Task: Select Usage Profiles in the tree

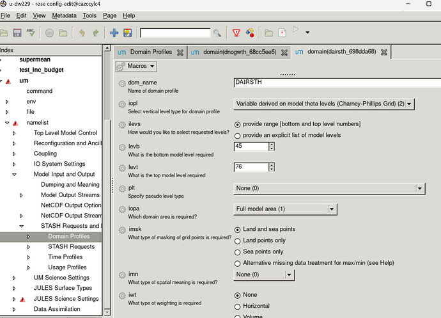Action: (67, 267)
